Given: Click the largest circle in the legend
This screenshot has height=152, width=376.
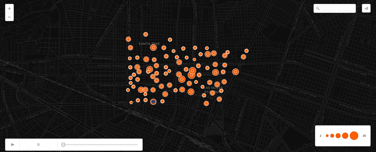Looking at the screenshot, I should coord(354,136).
